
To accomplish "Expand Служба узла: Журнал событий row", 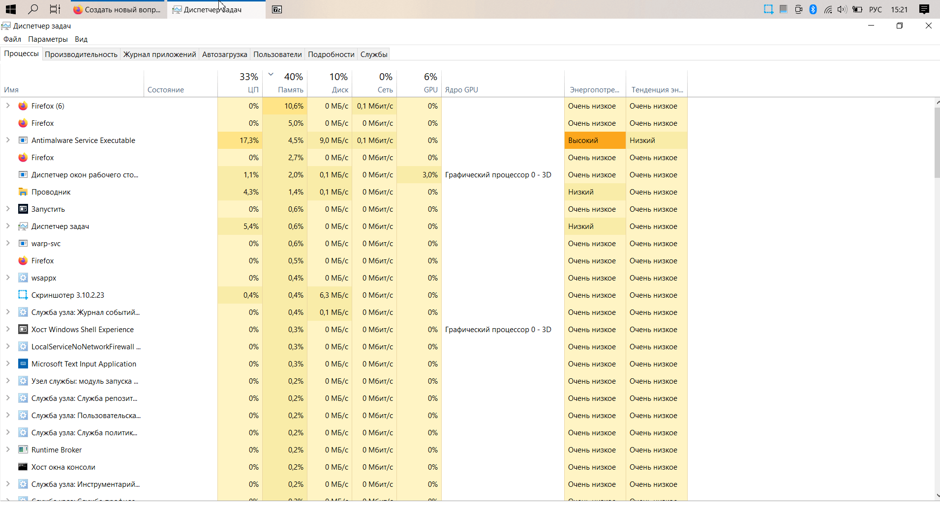I will (x=8, y=312).
